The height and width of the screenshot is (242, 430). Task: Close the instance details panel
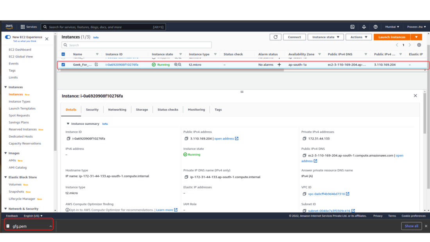415,96
